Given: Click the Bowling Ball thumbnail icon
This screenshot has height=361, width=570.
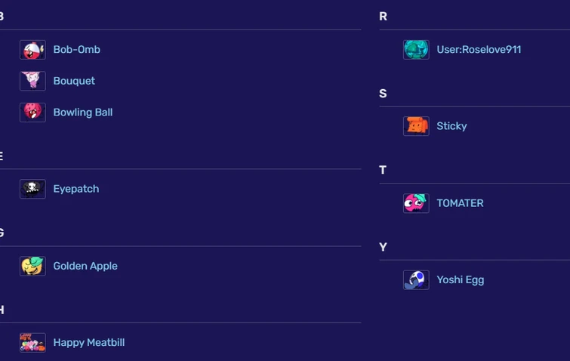Looking at the screenshot, I should tap(32, 113).
